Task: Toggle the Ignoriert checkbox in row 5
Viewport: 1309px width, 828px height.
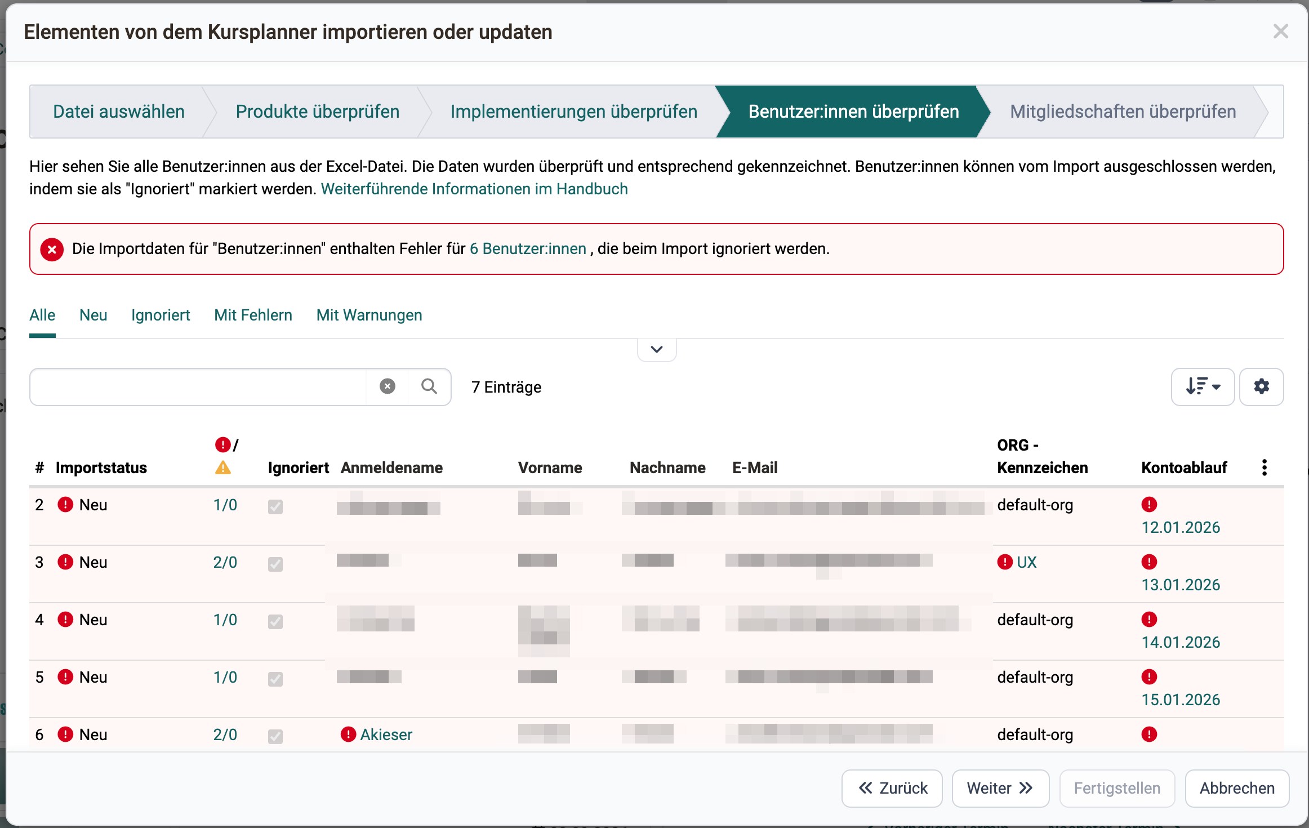Action: point(275,679)
